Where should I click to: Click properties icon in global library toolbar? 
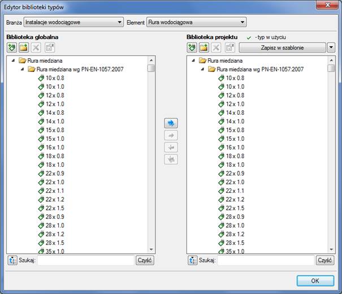point(50,47)
